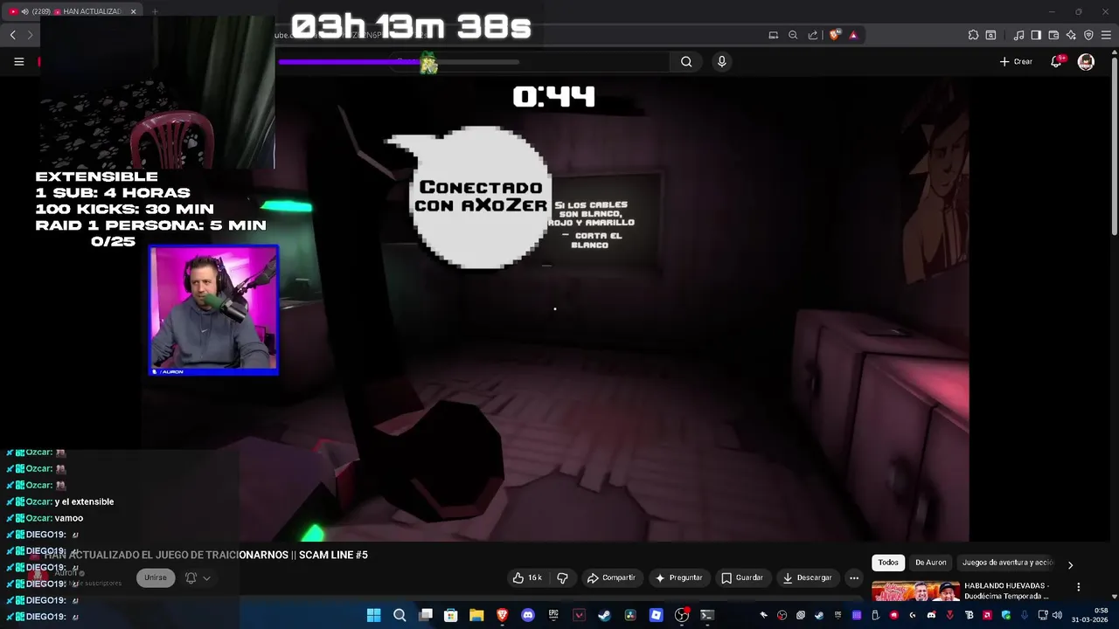
Task: Open File Explorer from taskbar
Action: coord(476,615)
